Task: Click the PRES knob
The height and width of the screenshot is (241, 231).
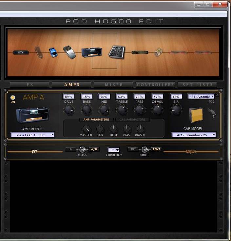Action: pyautogui.click(x=140, y=110)
